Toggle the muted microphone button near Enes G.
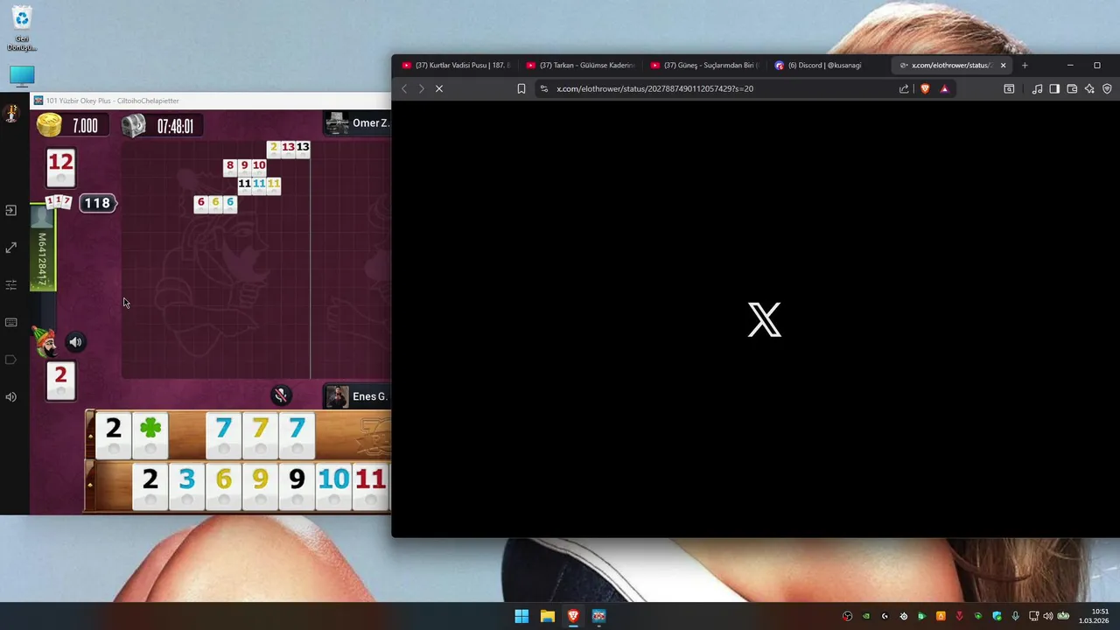Image resolution: width=1120 pixels, height=630 pixels. [281, 395]
